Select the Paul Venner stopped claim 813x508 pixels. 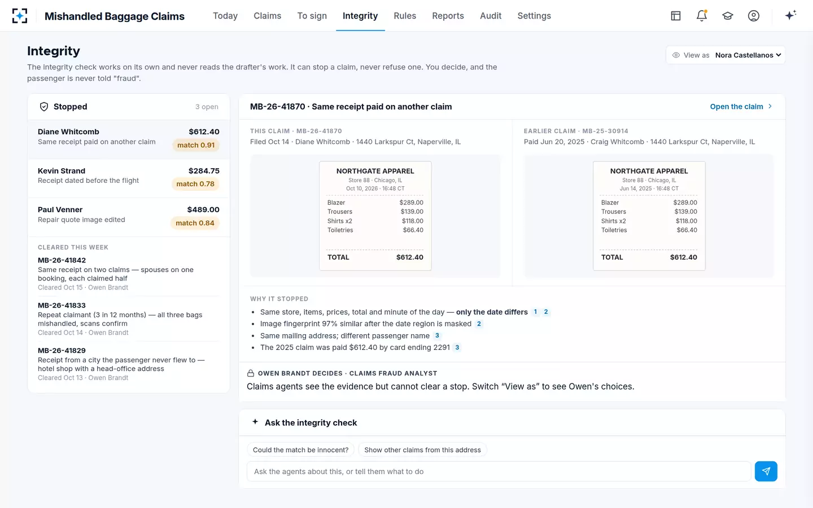[129, 217]
